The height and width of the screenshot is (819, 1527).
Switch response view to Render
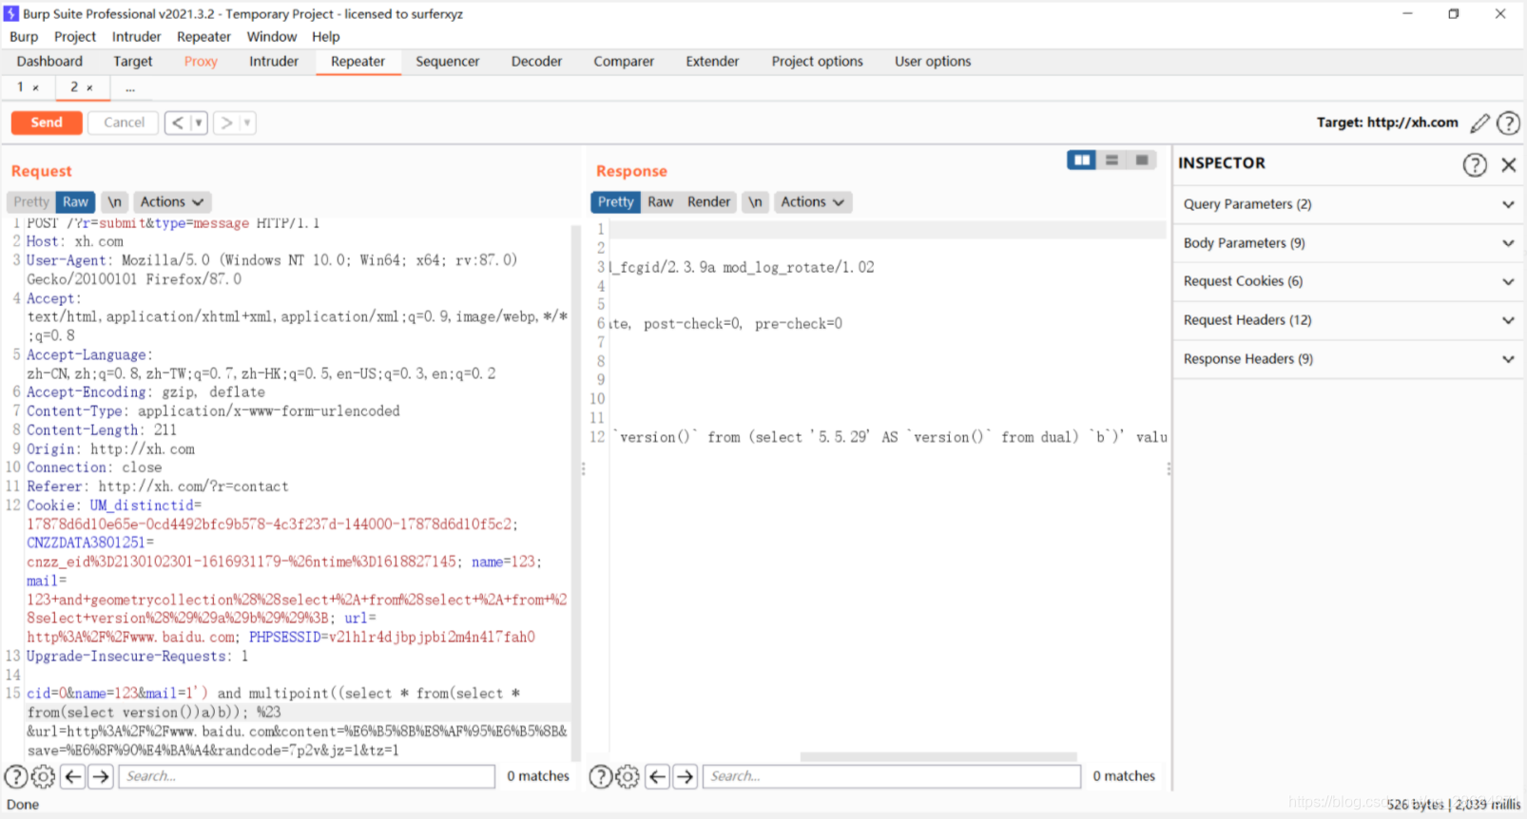click(708, 202)
